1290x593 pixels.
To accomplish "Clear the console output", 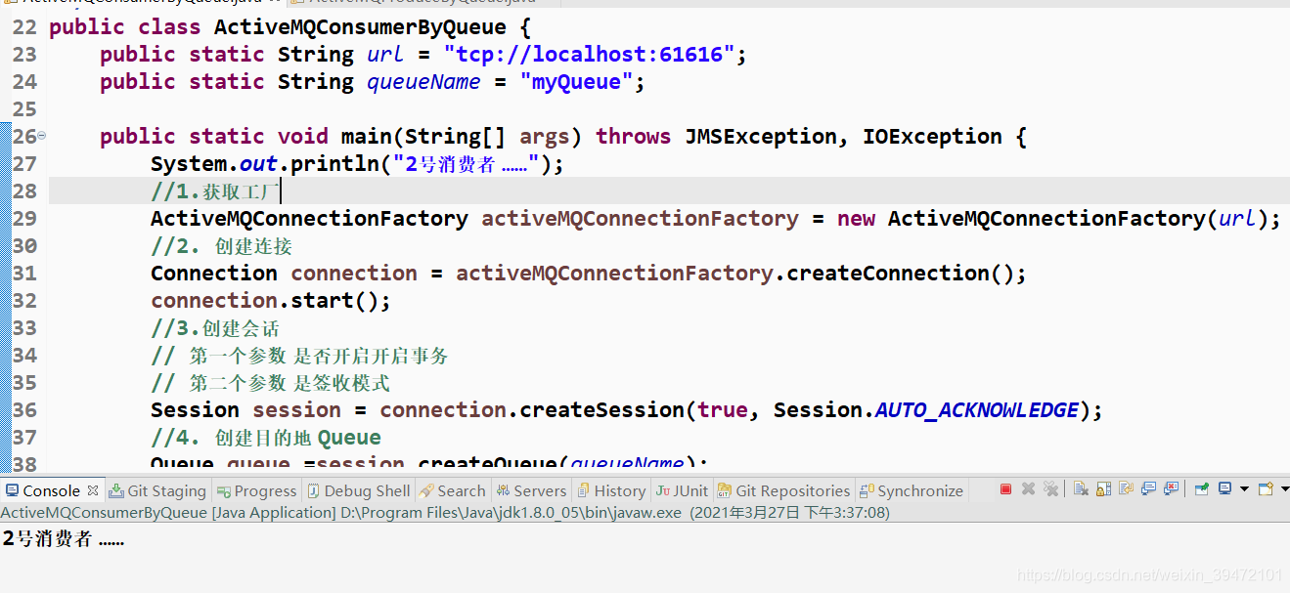I will click(x=1081, y=489).
